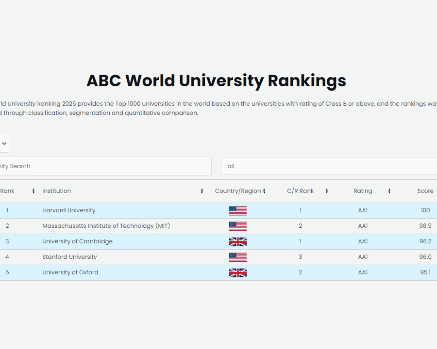The width and height of the screenshot is (437, 349).
Task: Open Massachusetts Institute of Technology (MIT) entry
Action: (106, 226)
